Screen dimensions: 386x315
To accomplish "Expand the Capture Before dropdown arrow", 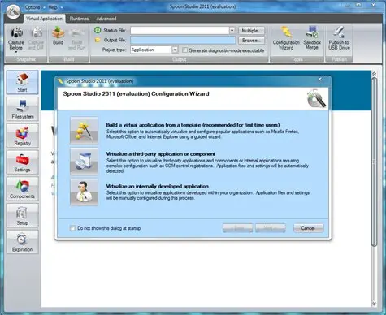I will pyautogui.click(x=16, y=52).
